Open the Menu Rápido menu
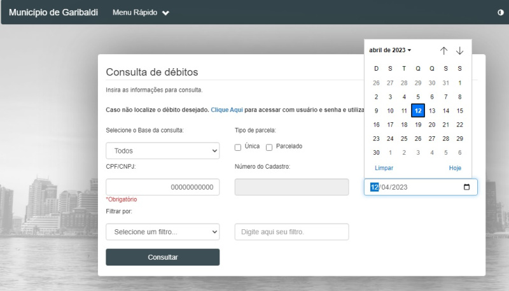Image resolution: width=509 pixels, height=291 pixels. 141,13
